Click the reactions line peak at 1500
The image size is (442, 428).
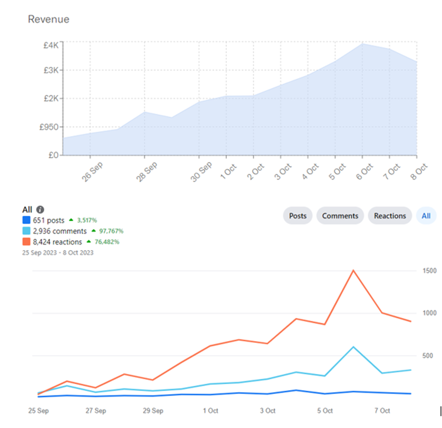point(353,270)
